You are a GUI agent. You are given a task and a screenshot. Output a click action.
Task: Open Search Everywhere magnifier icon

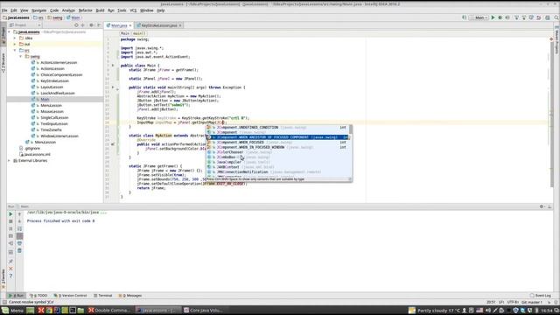point(556,17)
